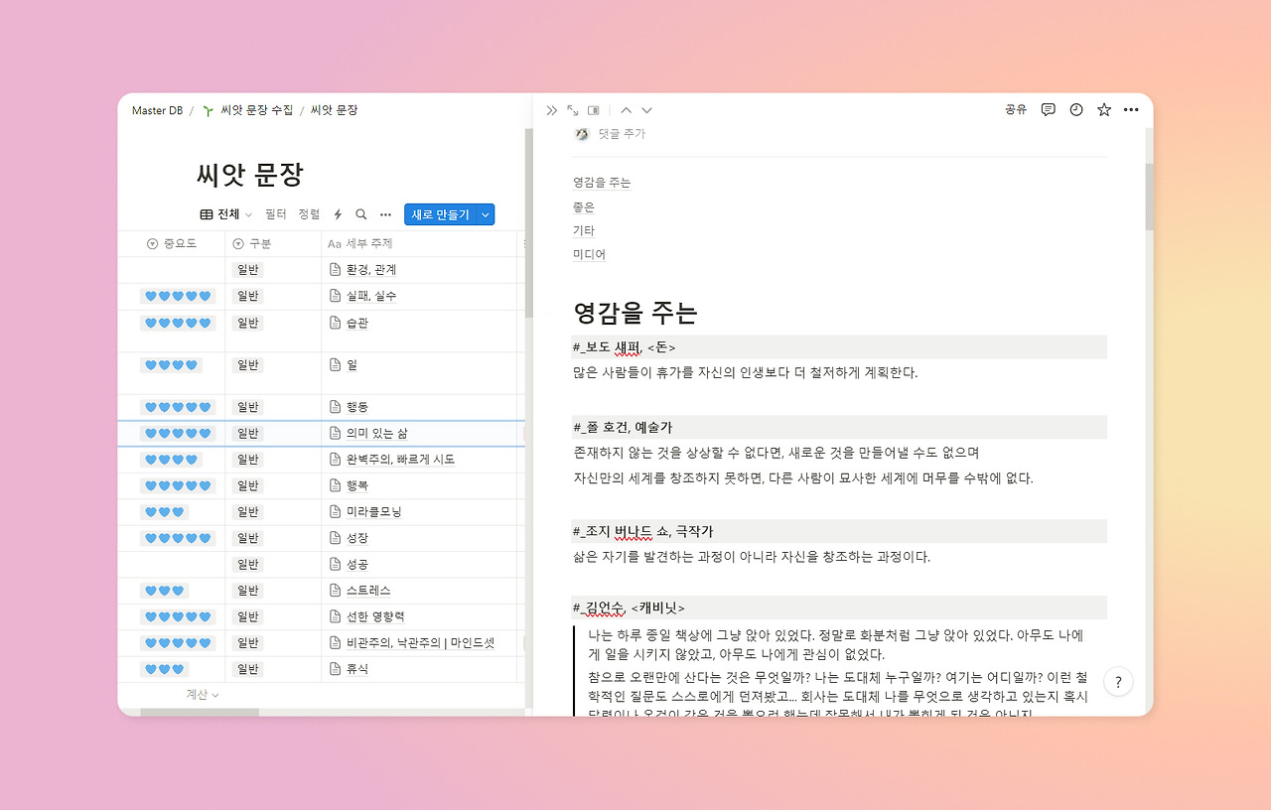Add the page to favorites with star
This screenshot has width=1271, height=810.
pyautogui.click(x=1103, y=110)
